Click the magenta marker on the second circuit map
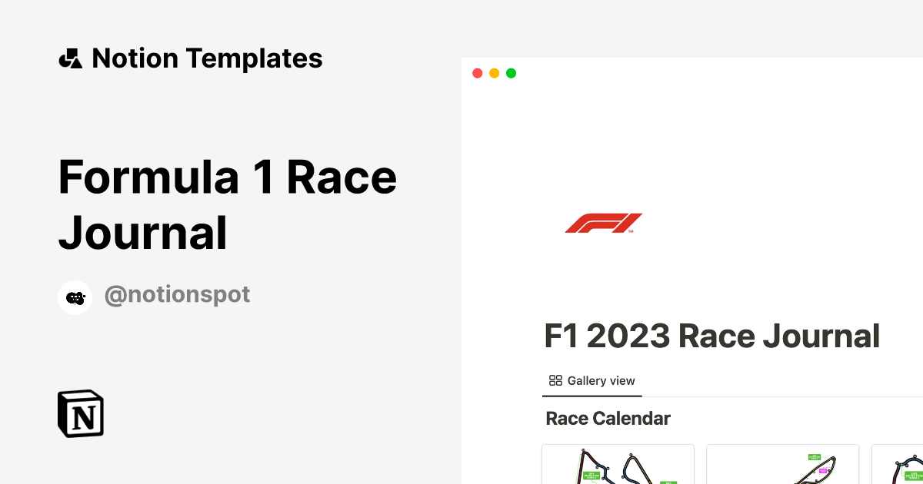 coord(823,470)
